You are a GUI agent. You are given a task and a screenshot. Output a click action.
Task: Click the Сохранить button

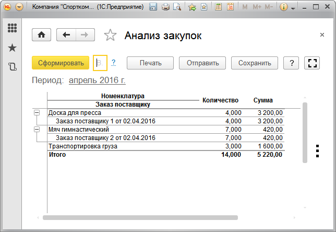pyautogui.click(x=255, y=63)
